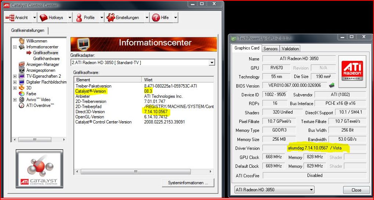Click the GPU-Z Memory Type GDDR3 field
374x200 pixels.
(x=279, y=130)
